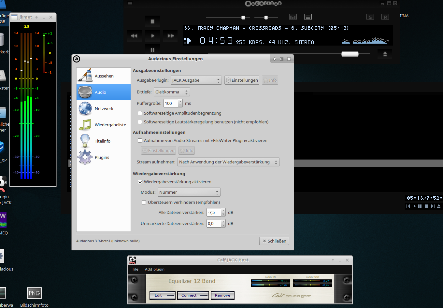Click the jkmet window menu icon

(x=14, y=17)
